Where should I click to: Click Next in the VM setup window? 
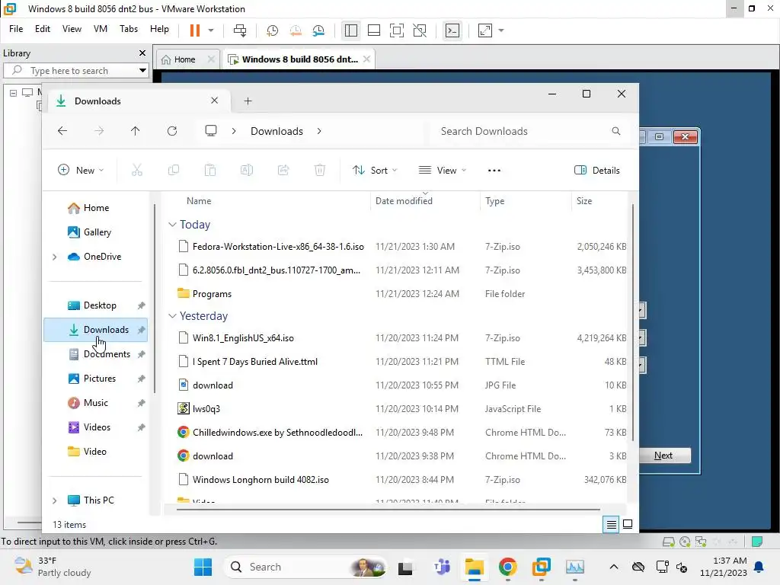click(664, 456)
